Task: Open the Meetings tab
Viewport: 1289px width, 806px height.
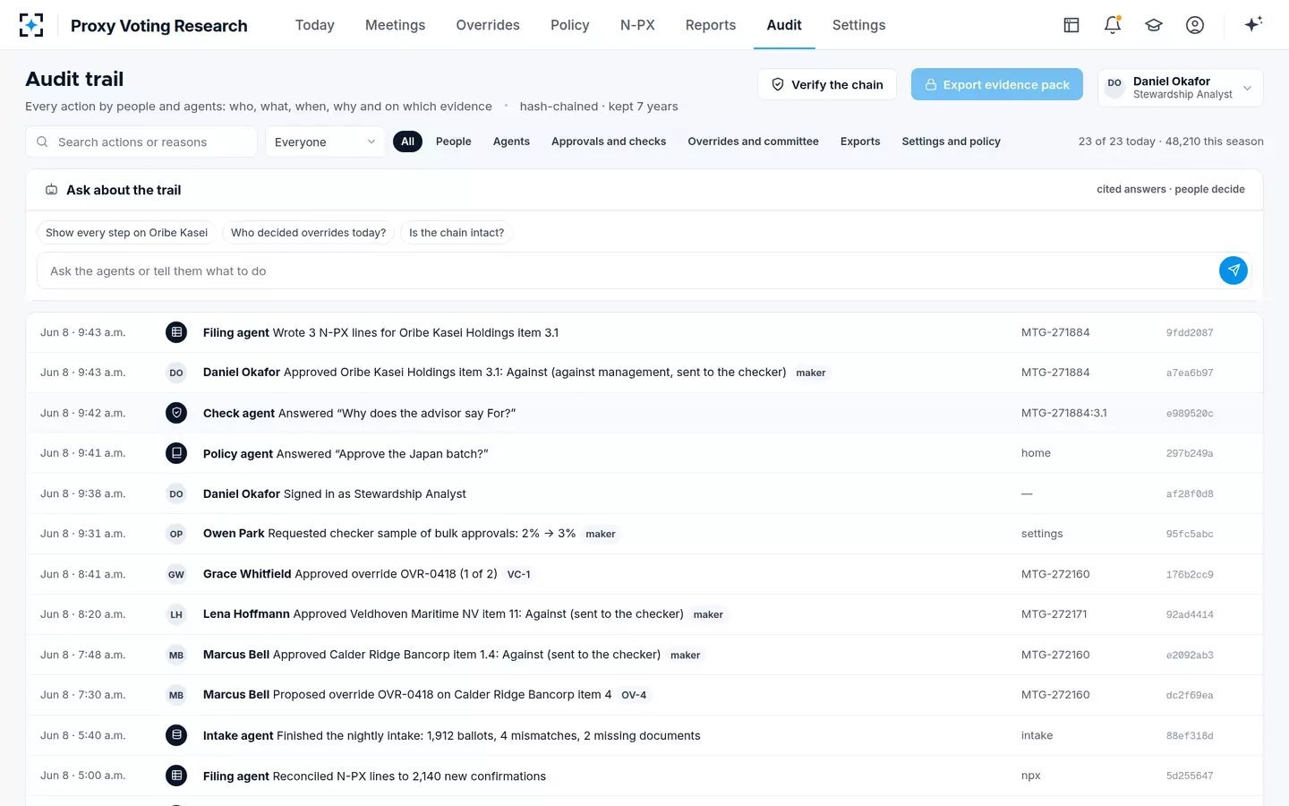Action: point(395,25)
